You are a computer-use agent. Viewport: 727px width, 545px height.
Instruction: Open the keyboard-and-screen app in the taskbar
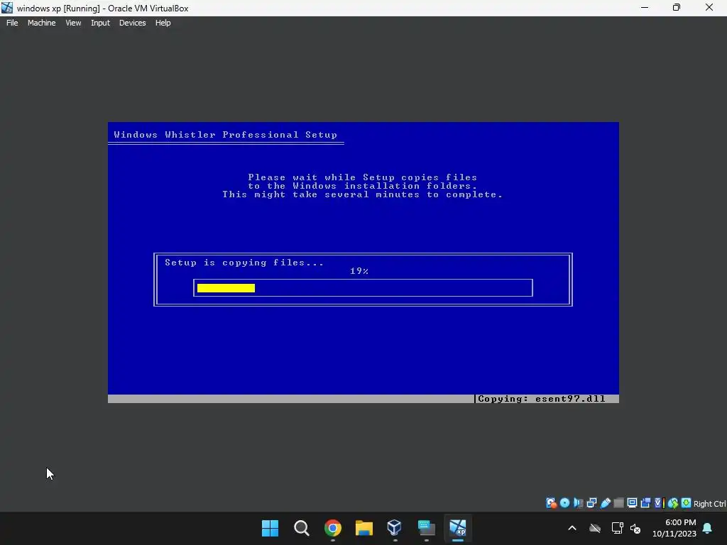426,528
